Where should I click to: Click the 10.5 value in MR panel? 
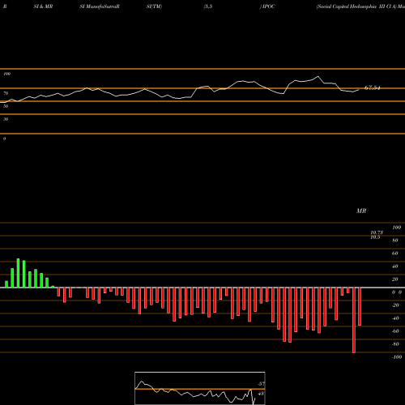point(375,237)
